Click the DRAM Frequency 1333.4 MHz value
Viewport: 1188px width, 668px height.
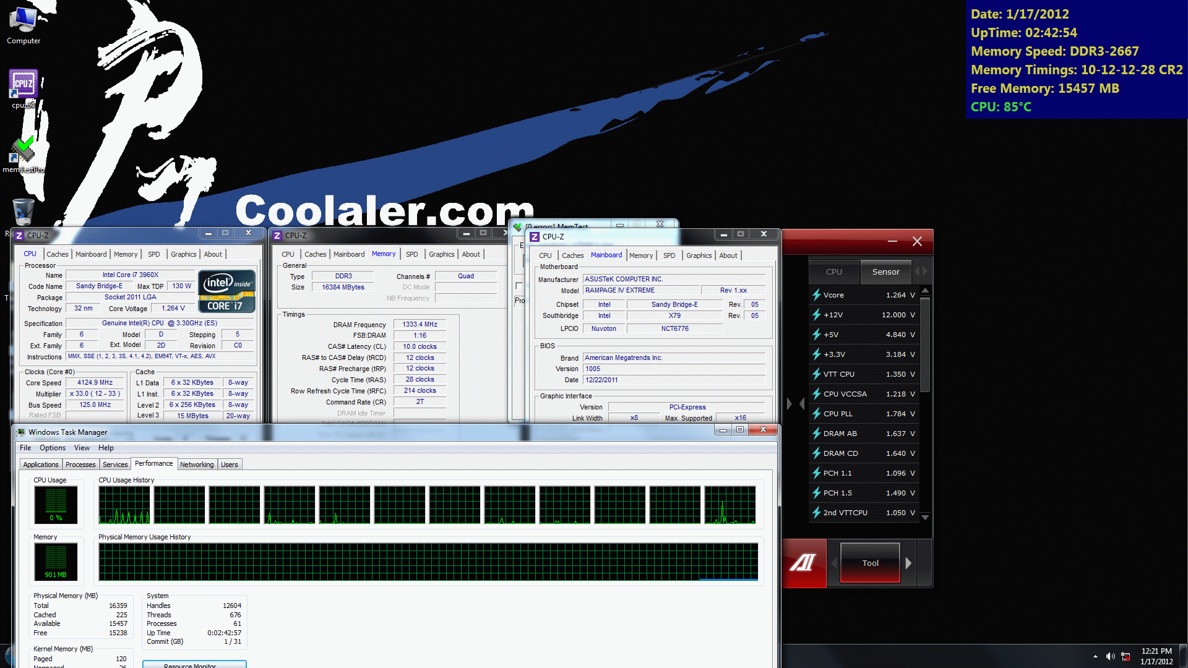click(420, 324)
